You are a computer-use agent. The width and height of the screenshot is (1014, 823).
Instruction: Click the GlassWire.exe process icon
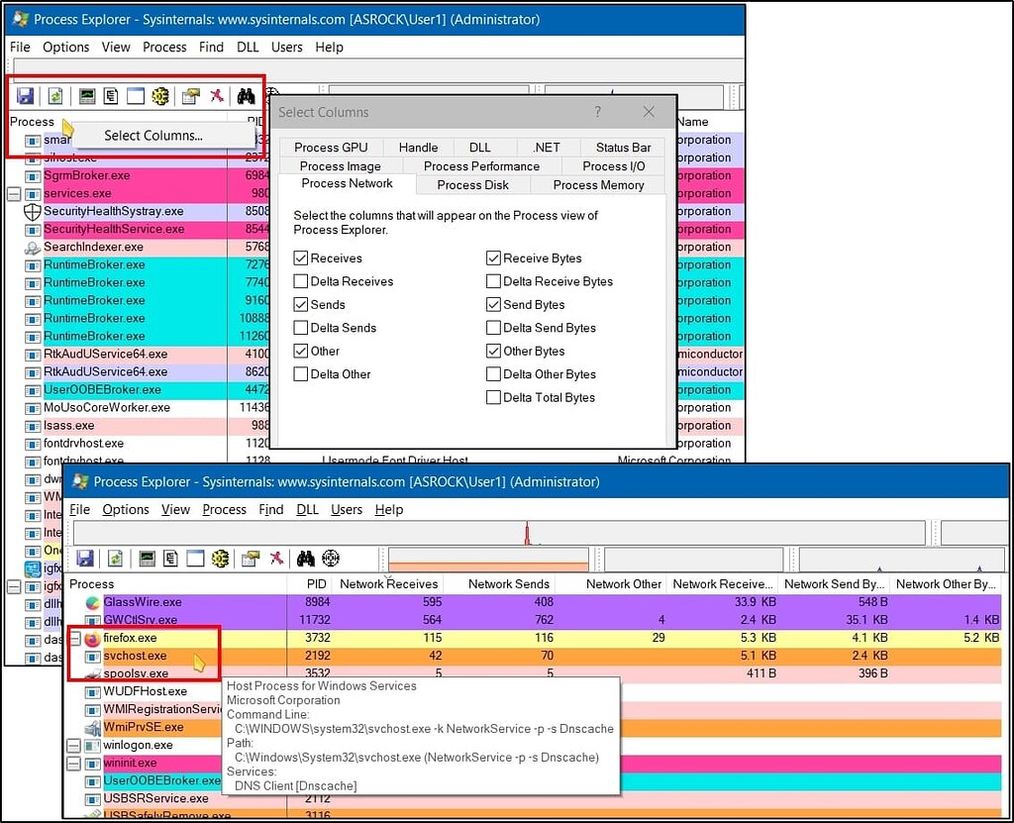(x=92, y=602)
